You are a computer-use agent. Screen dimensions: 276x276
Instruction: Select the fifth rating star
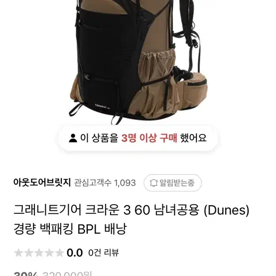(59, 253)
